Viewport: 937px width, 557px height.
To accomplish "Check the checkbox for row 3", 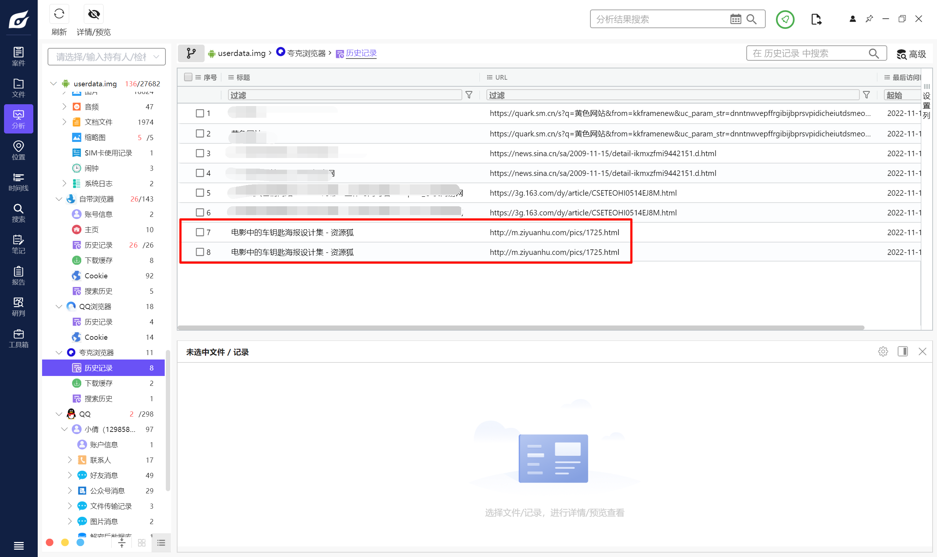I will (x=200, y=153).
